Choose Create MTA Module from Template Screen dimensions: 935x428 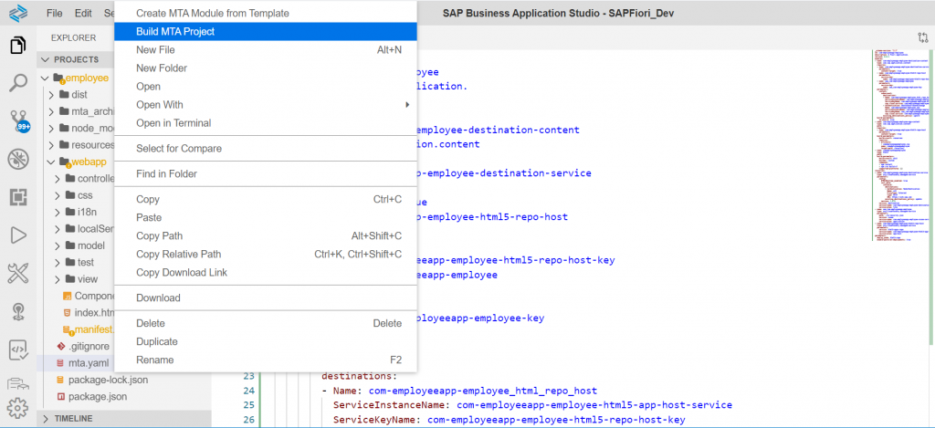pyautogui.click(x=266, y=13)
